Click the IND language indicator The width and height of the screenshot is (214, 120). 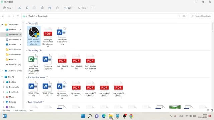point(181,116)
